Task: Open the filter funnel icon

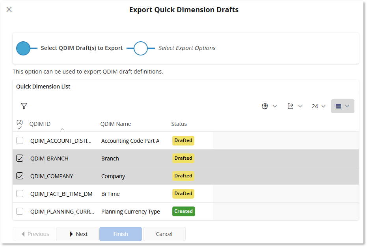Action: coord(24,106)
